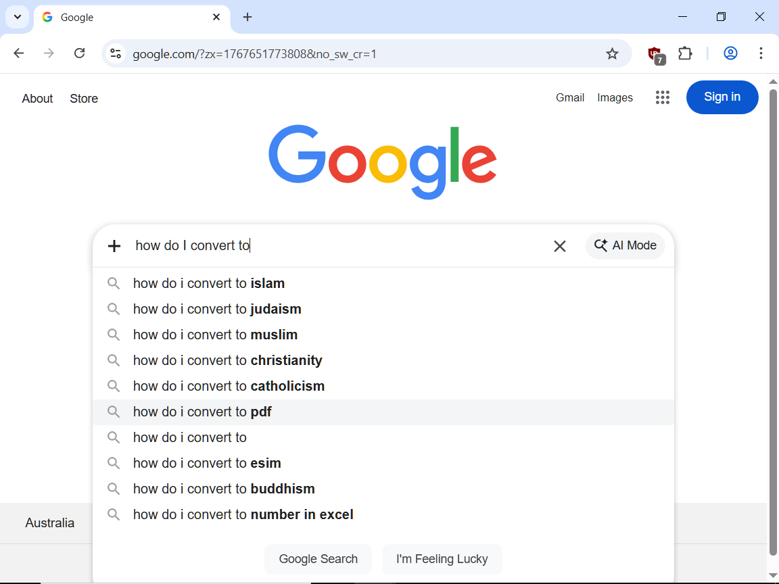Click the I'm Feeling Lucky button

tap(442, 559)
